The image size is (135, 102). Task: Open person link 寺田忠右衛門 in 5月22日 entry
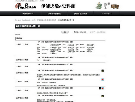tap(91, 45)
